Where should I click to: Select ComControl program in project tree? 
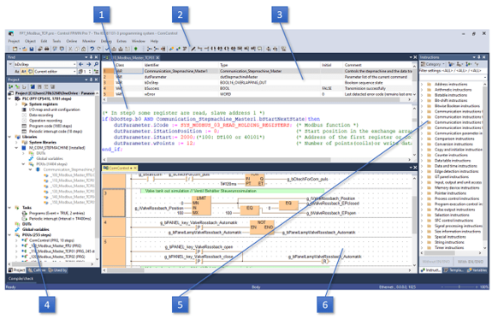click(x=51, y=240)
